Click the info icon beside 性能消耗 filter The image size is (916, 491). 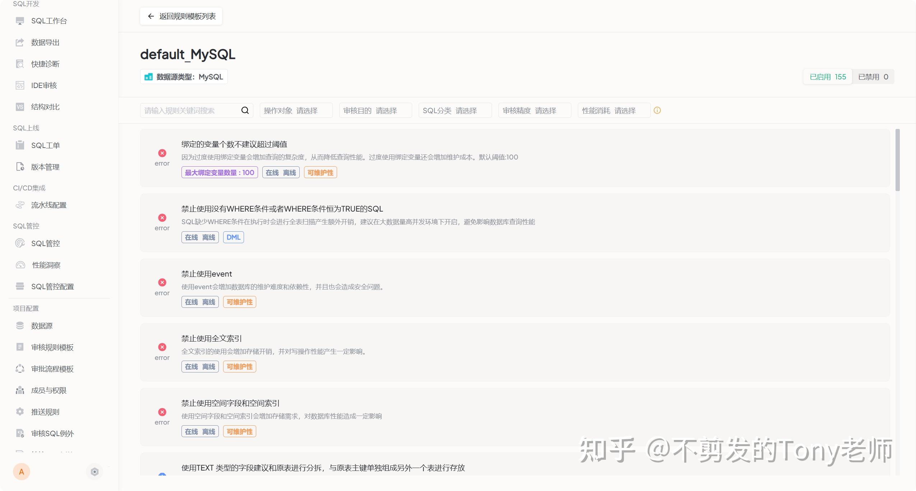(x=657, y=110)
